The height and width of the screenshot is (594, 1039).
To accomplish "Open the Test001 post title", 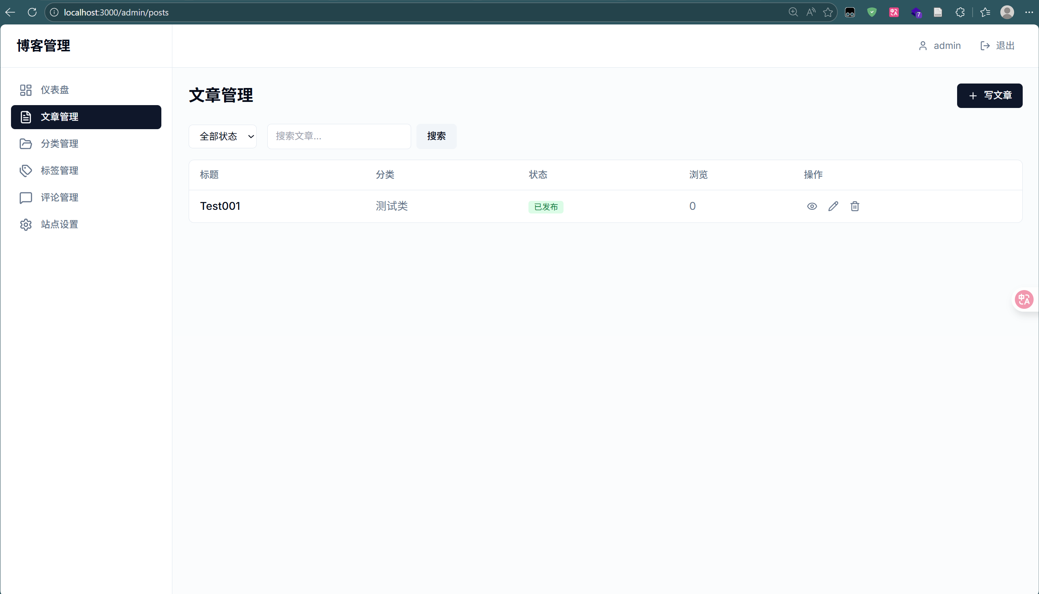I will 220,207.
